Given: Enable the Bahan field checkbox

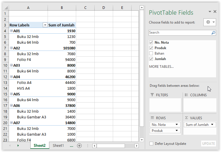Looking at the screenshot, I should coord(151,53).
